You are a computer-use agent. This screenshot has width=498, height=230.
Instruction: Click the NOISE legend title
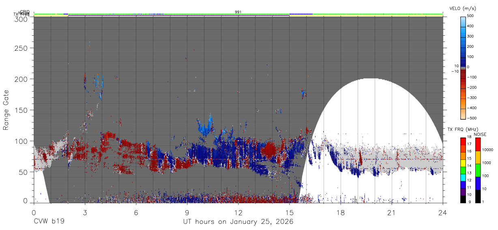coord(481,134)
